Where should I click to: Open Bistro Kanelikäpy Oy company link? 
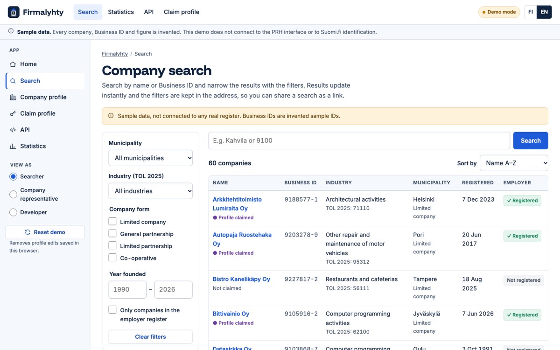(x=241, y=279)
